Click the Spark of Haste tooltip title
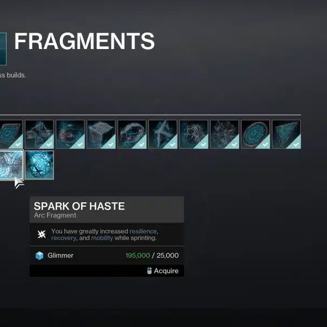The image size is (327, 327). click(79, 206)
